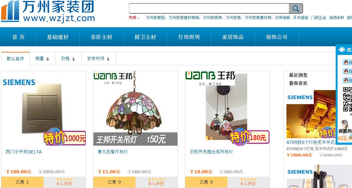Go to 厨卫主材 in navigation bar
Viewport: 352px width, 188px height.
145,37
